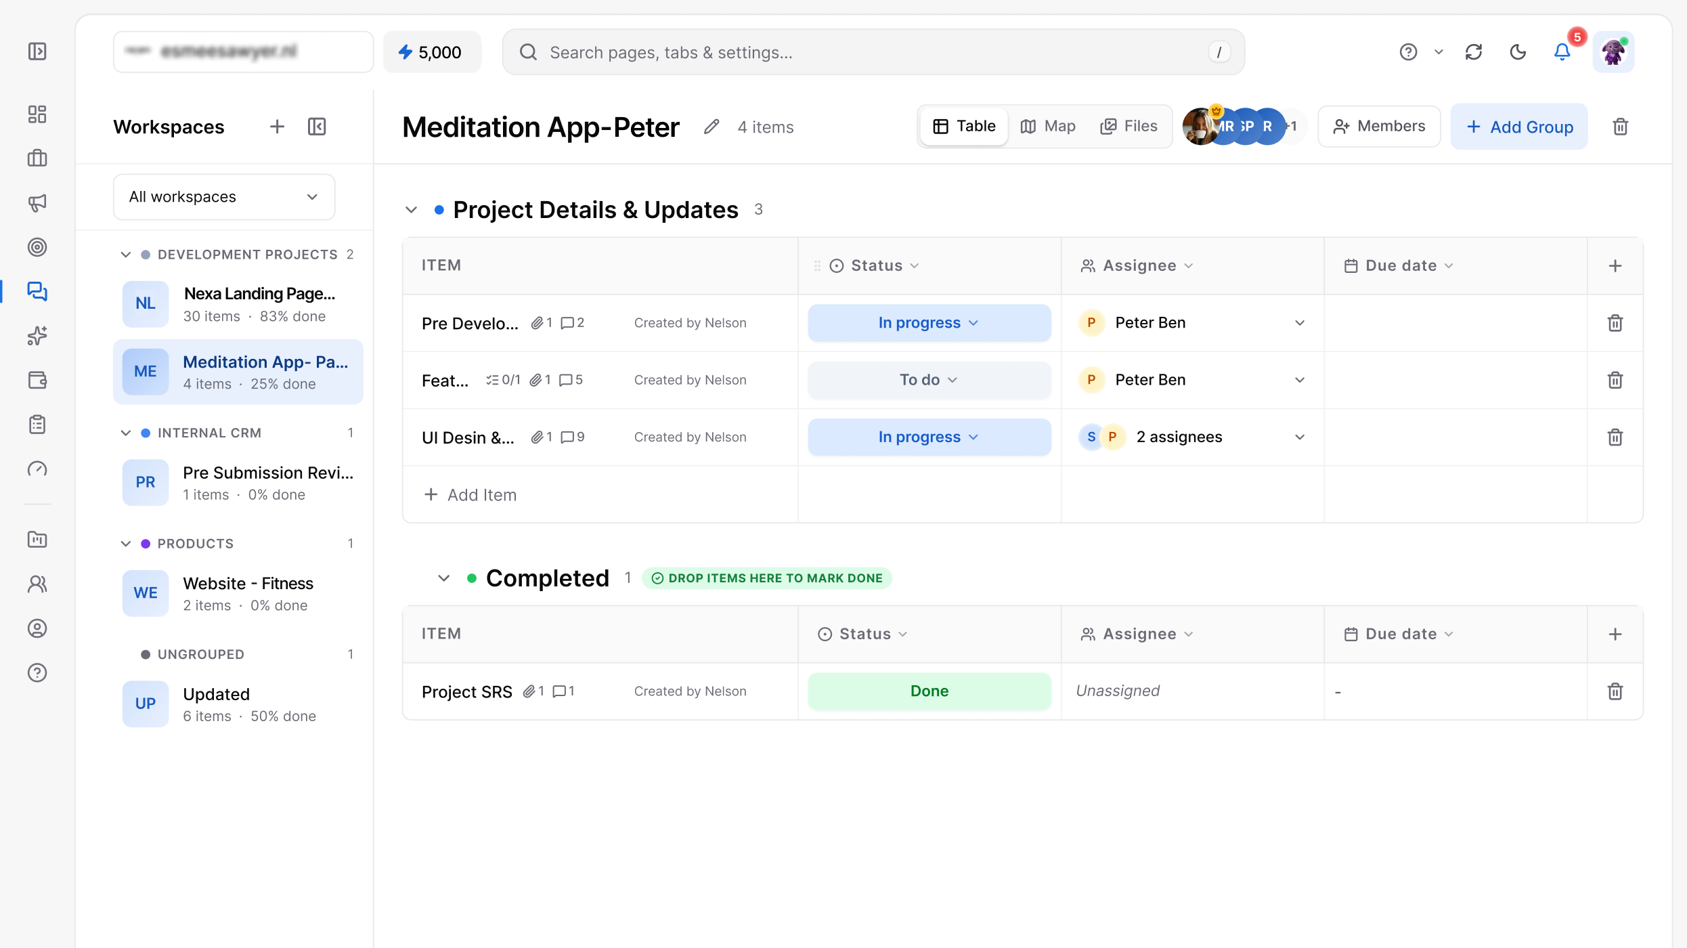The width and height of the screenshot is (1687, 948).
Task: Switch to Table view tab
Action: coord(965,127)
